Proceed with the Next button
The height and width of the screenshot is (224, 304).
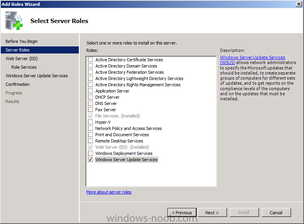[x=212, y=213]
